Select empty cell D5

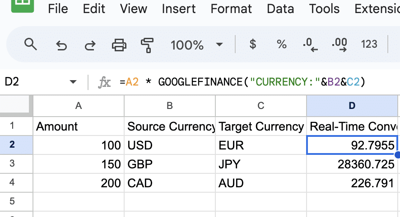pyautogui.click(x=352, y=202)
